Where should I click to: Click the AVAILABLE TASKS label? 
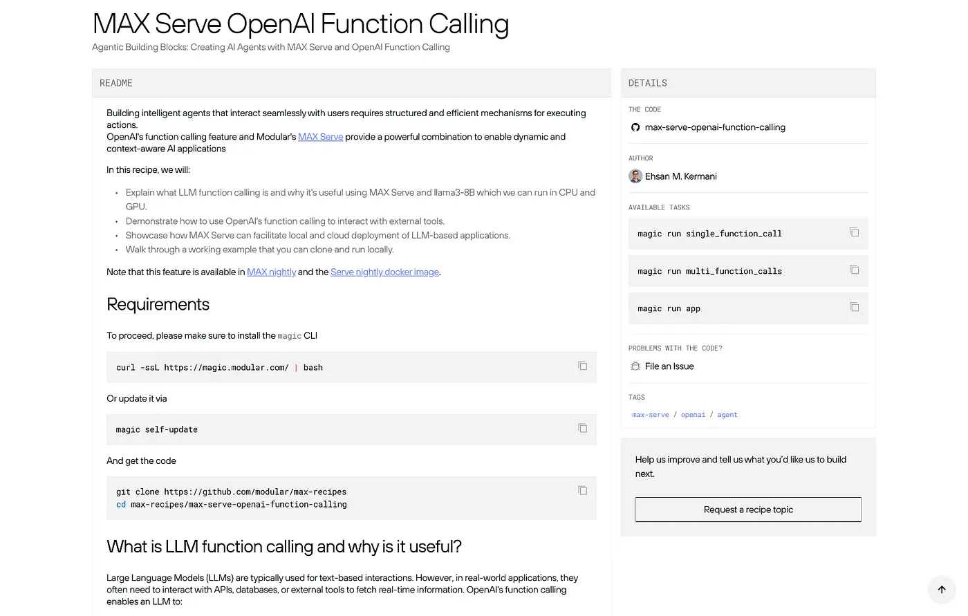659,207
